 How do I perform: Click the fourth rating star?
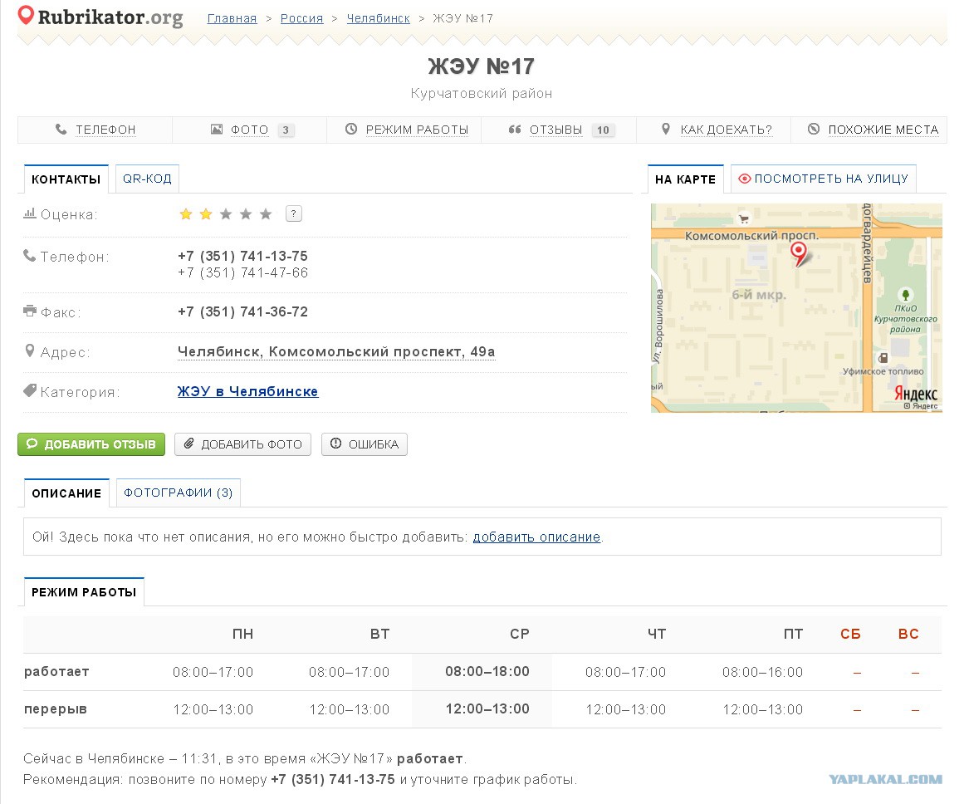(x=246, y=214)
